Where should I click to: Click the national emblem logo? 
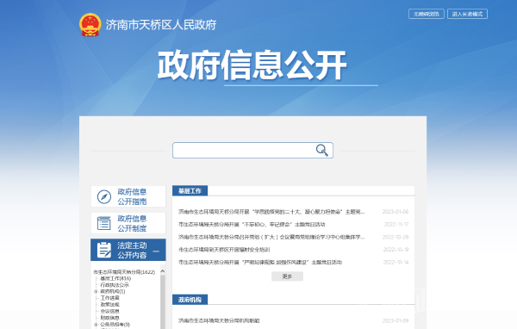tap(90, 25)
